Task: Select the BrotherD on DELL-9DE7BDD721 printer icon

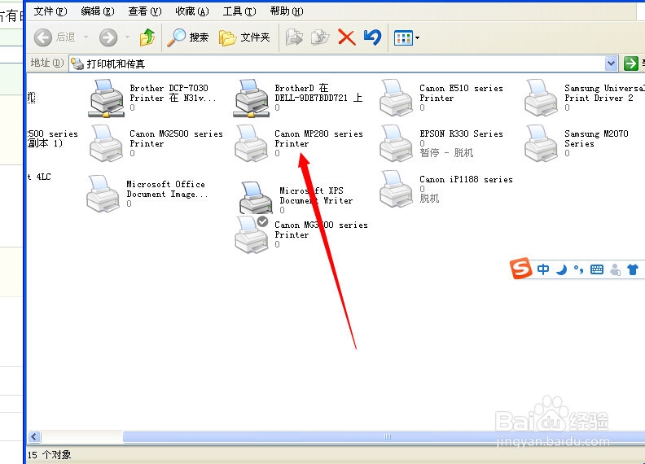Action: pos(252,98)
